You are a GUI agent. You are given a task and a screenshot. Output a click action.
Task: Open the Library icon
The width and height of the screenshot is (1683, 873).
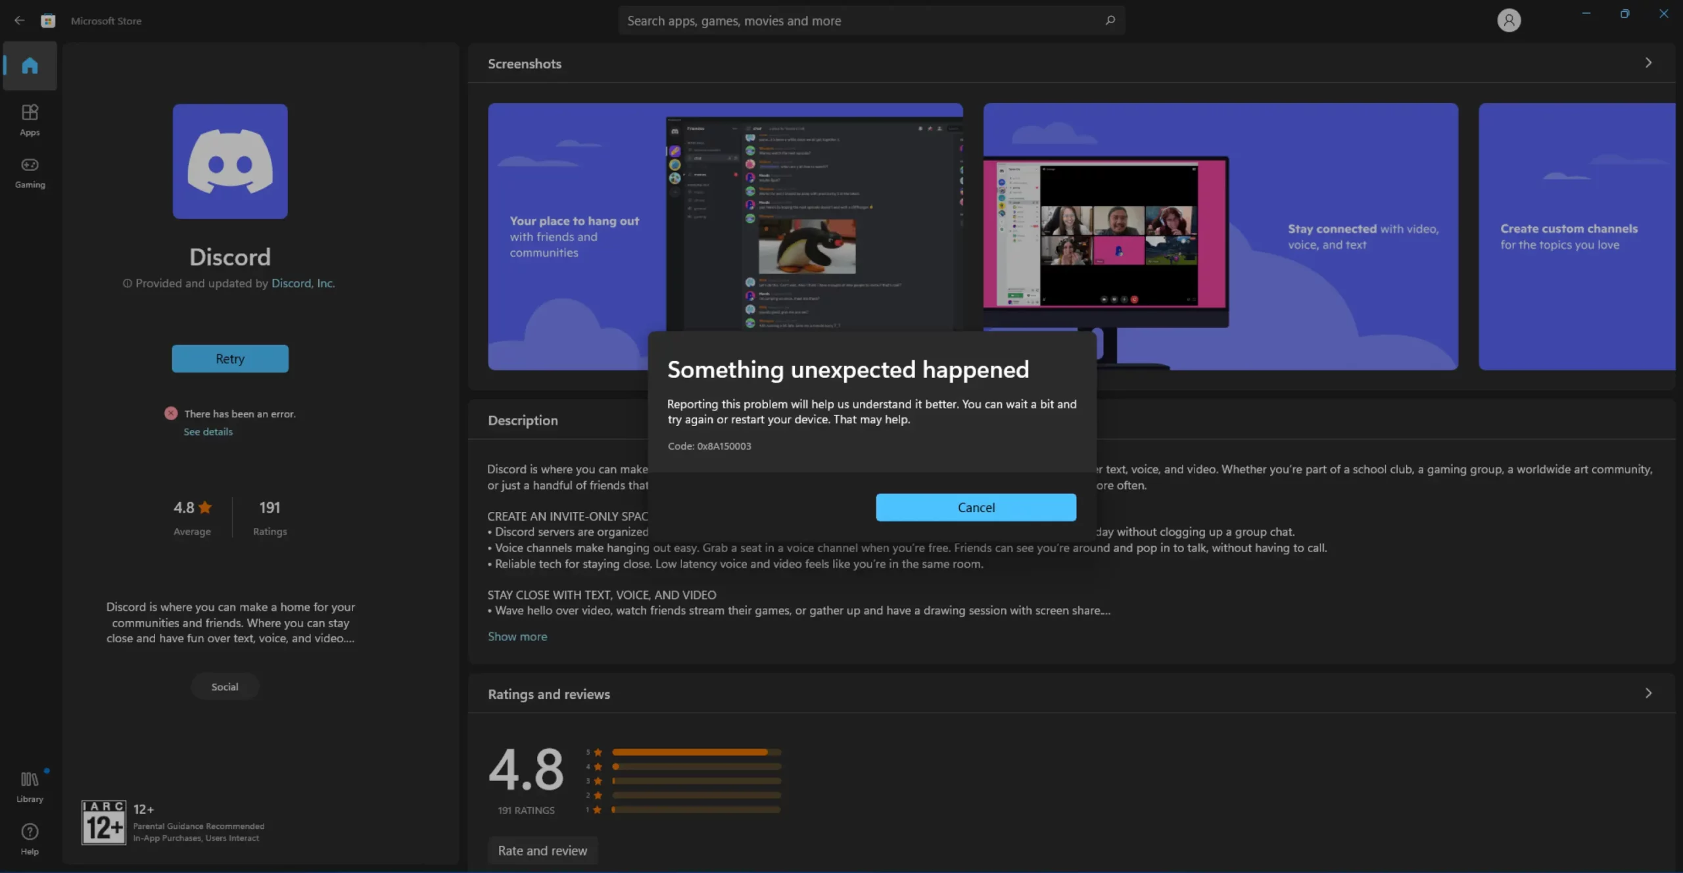click(x=30, y=780)
